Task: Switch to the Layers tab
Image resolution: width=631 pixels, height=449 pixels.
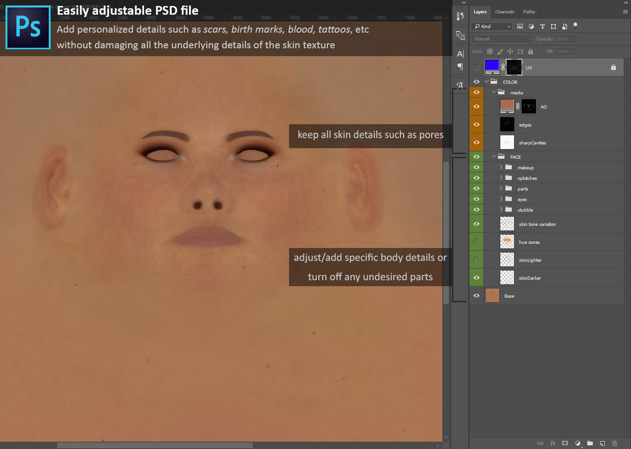Action: tap(480, 12)
